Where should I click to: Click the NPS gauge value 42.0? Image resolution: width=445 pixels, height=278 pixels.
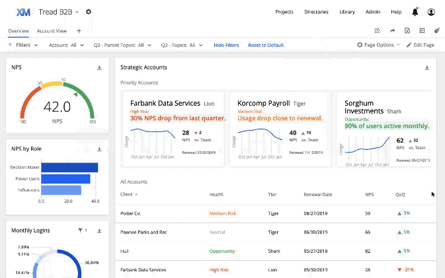(57, 107)
